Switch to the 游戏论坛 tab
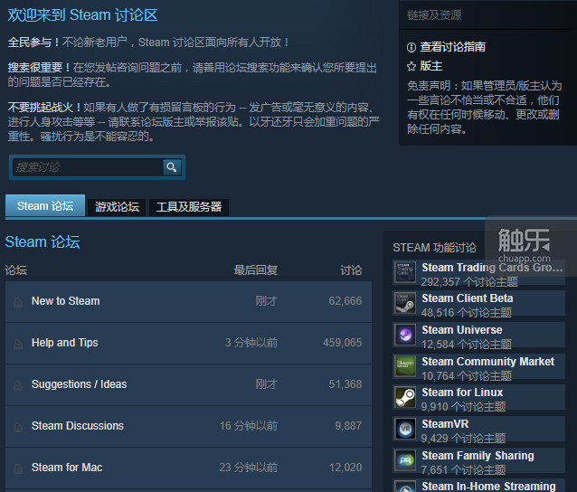This screenshot has height=492, width=577. [x=117, y=207]
